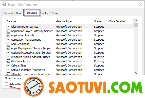Select the AppX Deployment Service name
The image size is (145, 98).
coord(32,48)
